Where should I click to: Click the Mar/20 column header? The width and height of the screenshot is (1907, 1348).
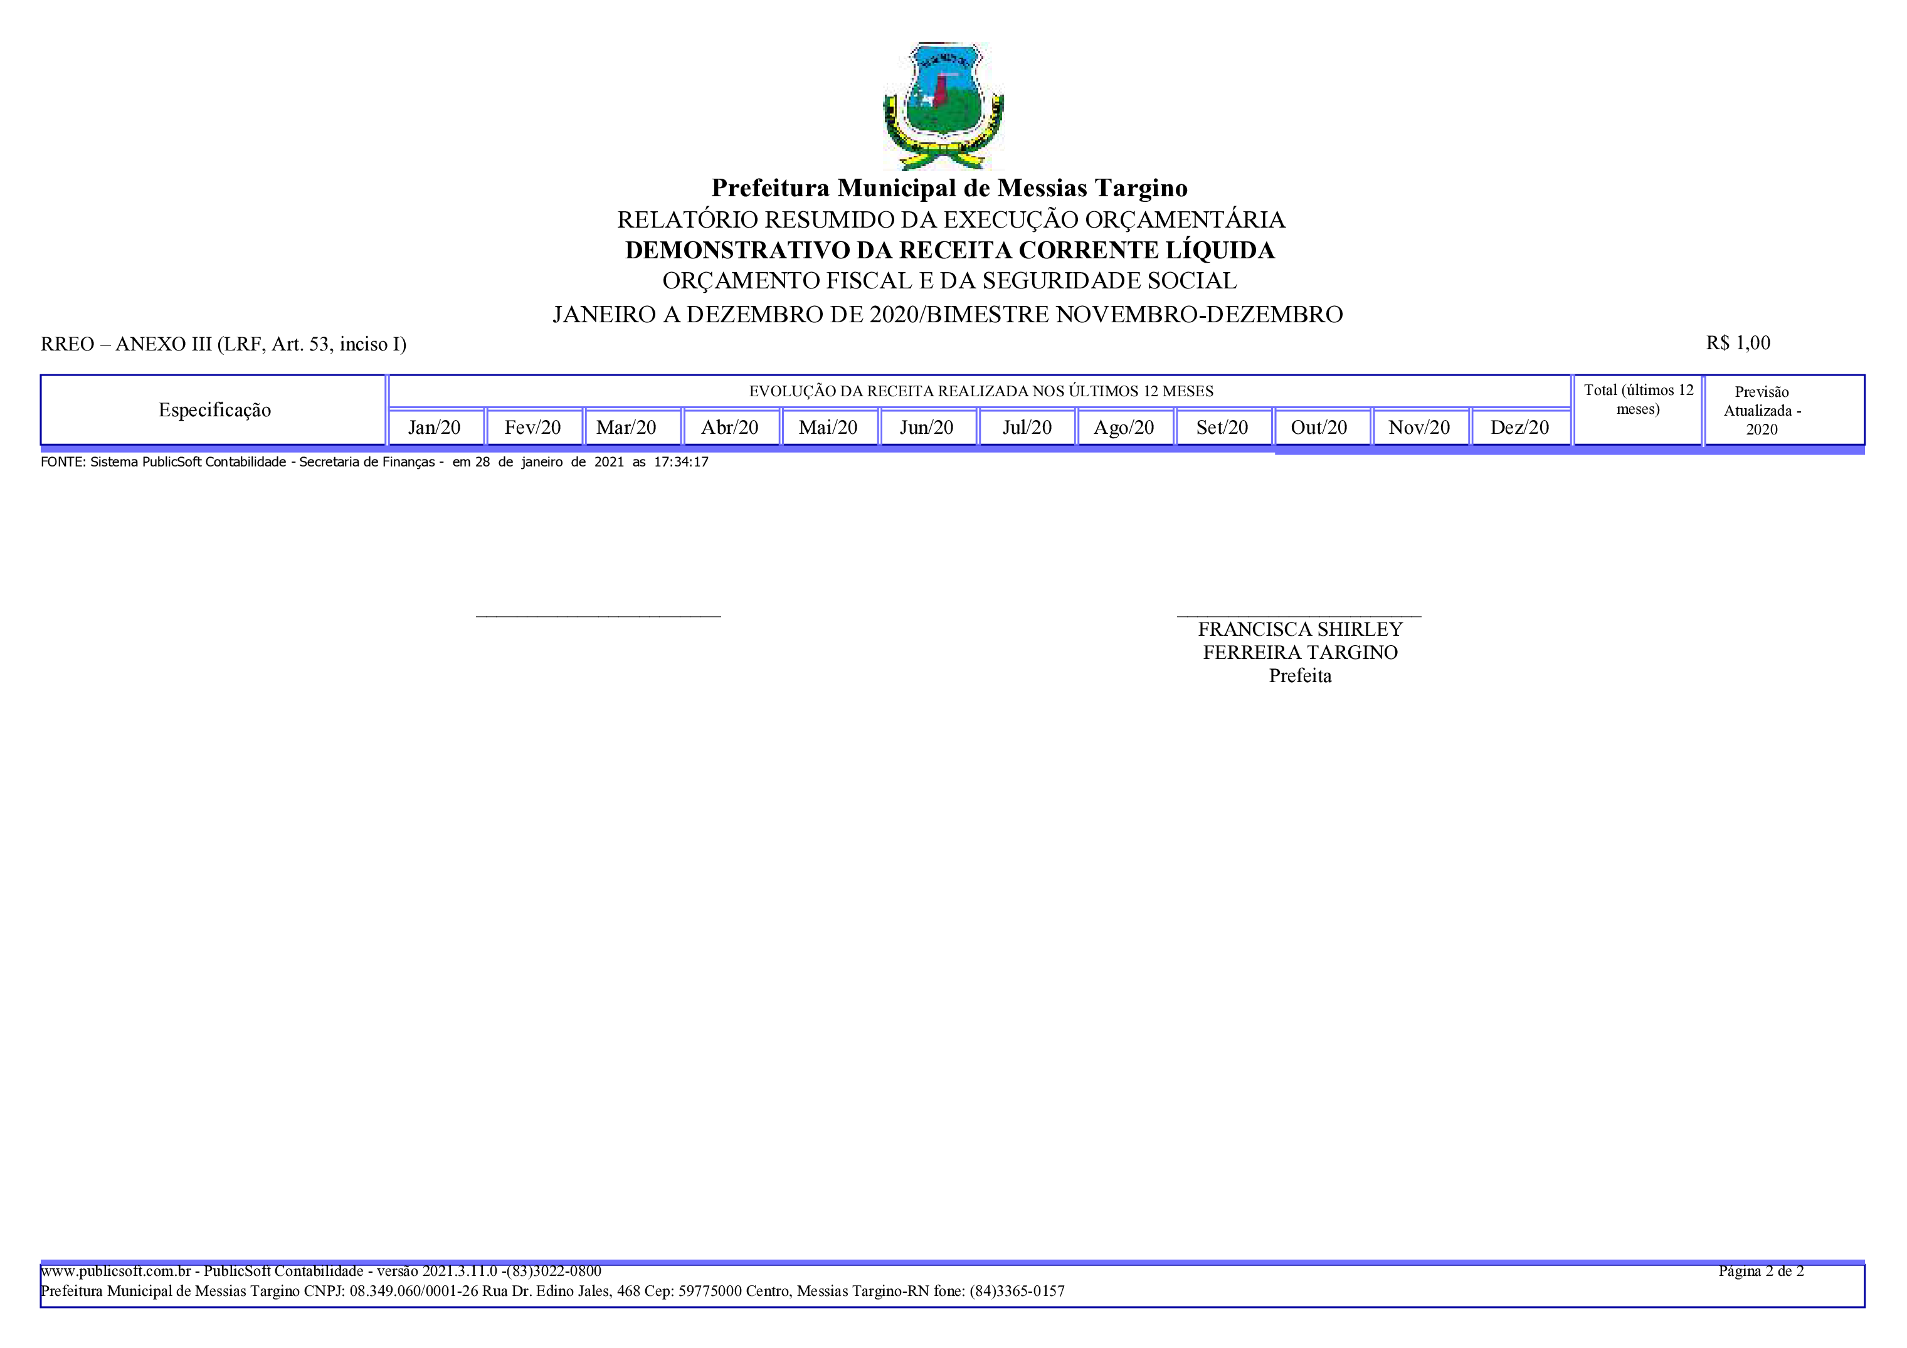(x=627, y=428)
